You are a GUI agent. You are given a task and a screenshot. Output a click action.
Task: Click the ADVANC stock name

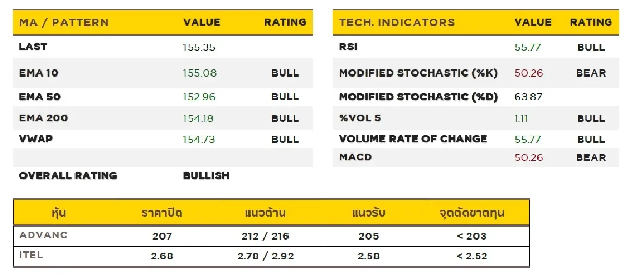pos(44,235)
